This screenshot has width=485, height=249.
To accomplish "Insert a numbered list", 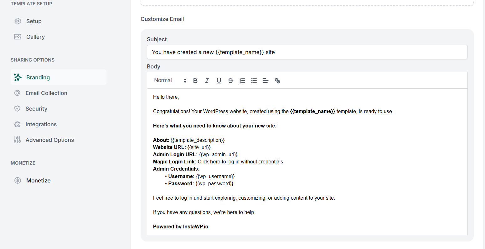I will [242, 81].
